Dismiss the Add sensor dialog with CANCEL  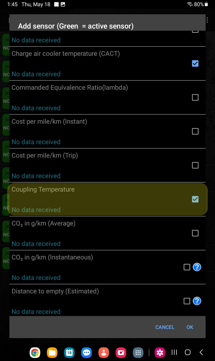165,327
